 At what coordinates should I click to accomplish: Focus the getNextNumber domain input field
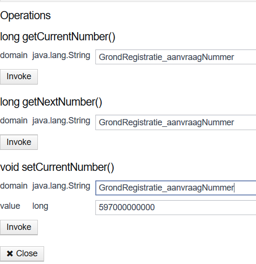coord(175,122)
